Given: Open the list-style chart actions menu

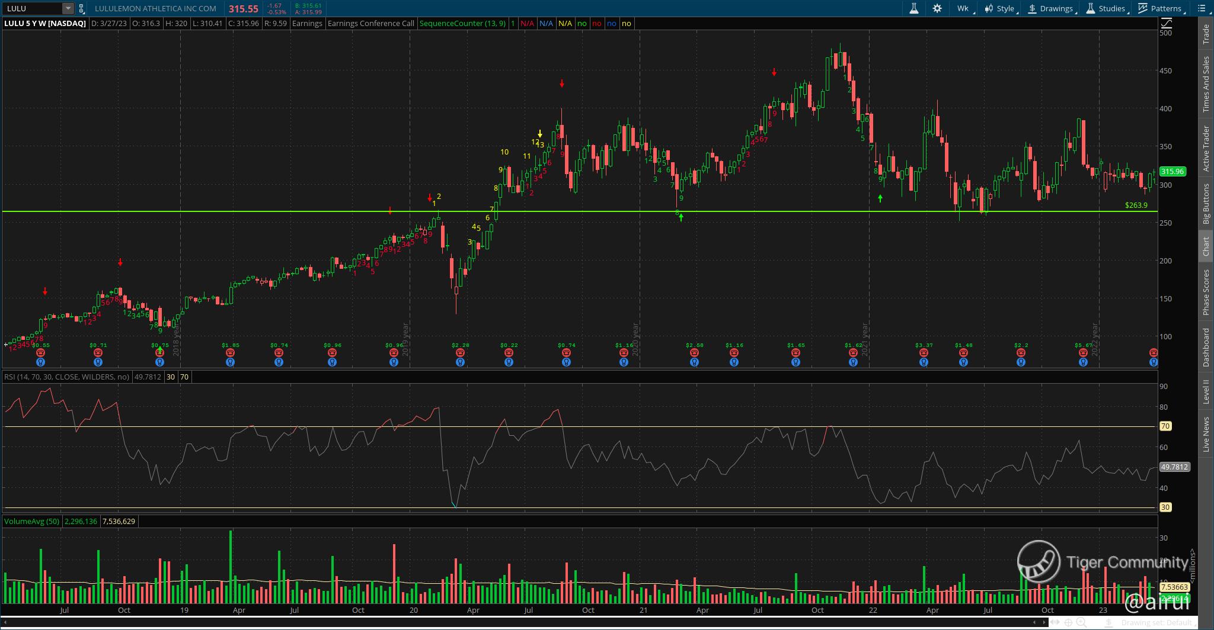Looking at the screenshot, I should [x=1203, y=8].
